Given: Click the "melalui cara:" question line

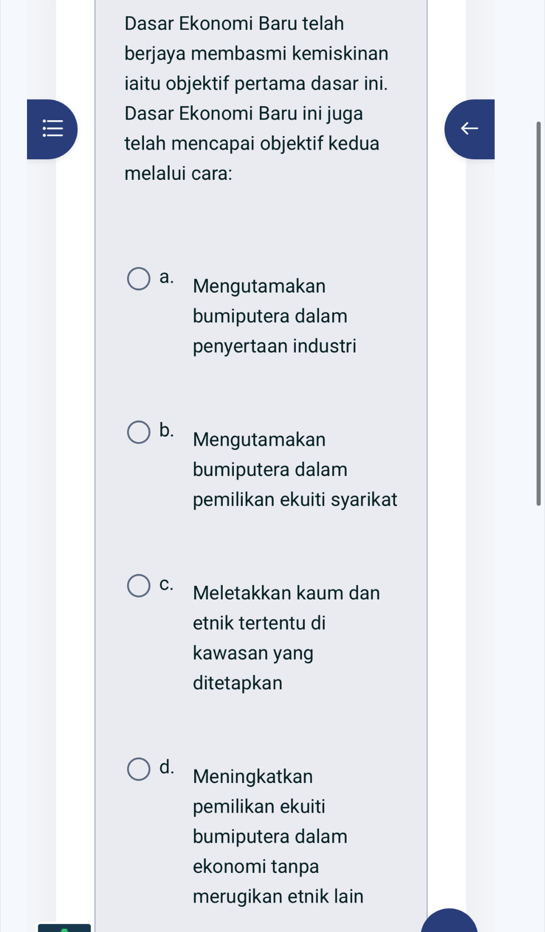Looking at the screenshot, I should (x=179, y=174).
